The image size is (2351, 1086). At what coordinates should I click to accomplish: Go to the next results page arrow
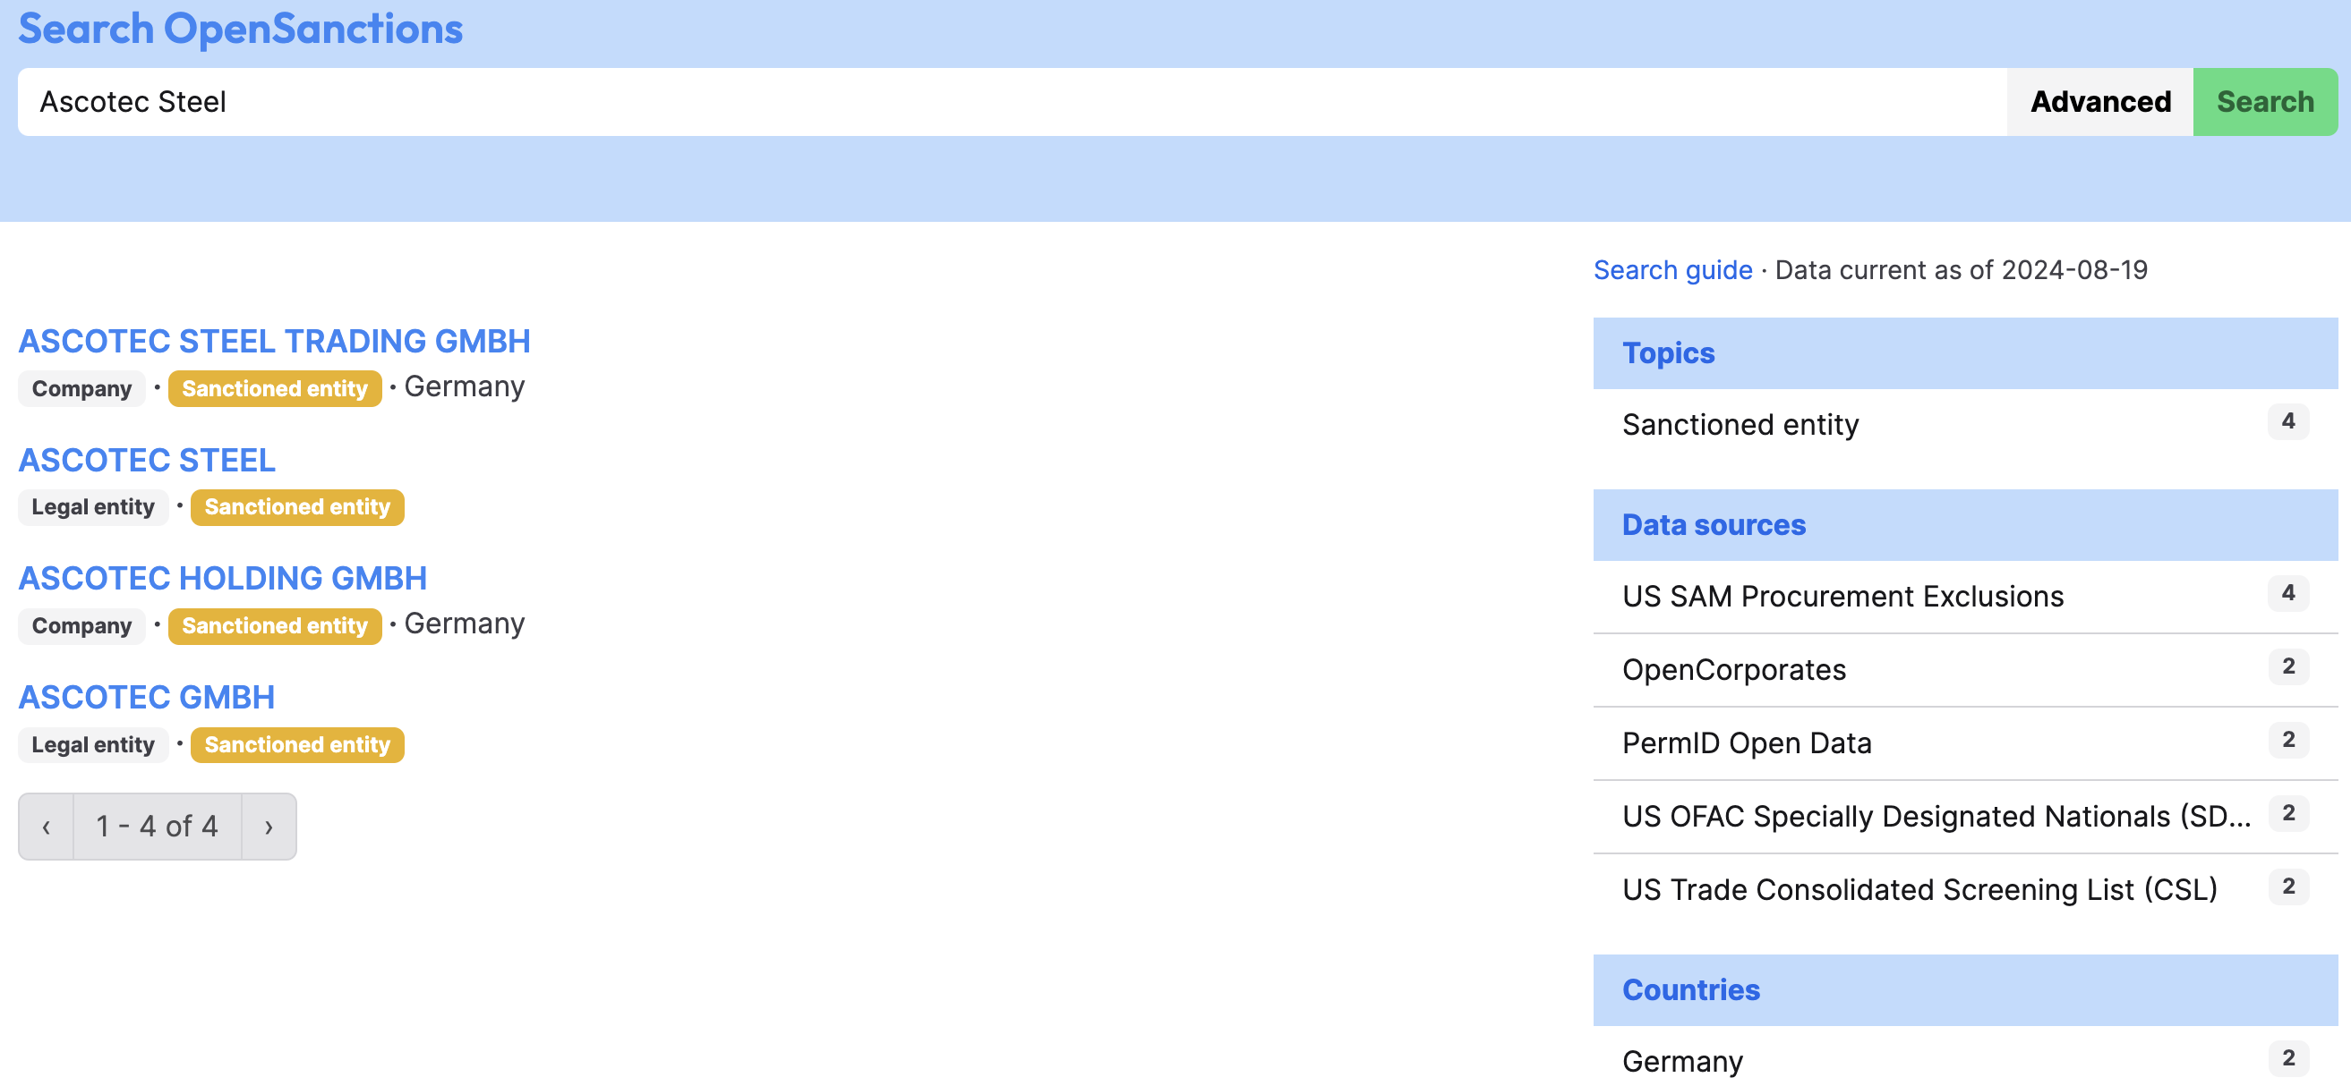[269, 826]
